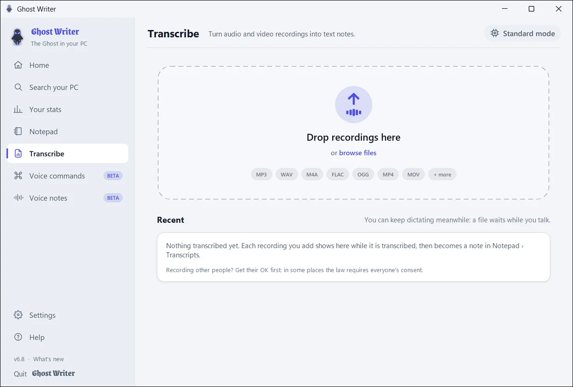The width and height of the screenshot is (573, 387).
Task: Click the MP3 format chip
Action: point(262,174)
